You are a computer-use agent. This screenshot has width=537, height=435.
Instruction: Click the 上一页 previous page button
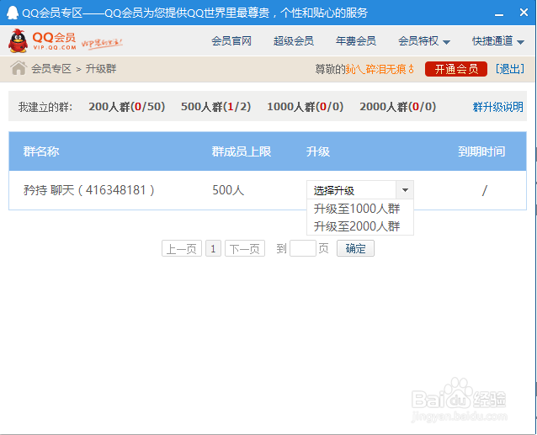tap(182, 248)
